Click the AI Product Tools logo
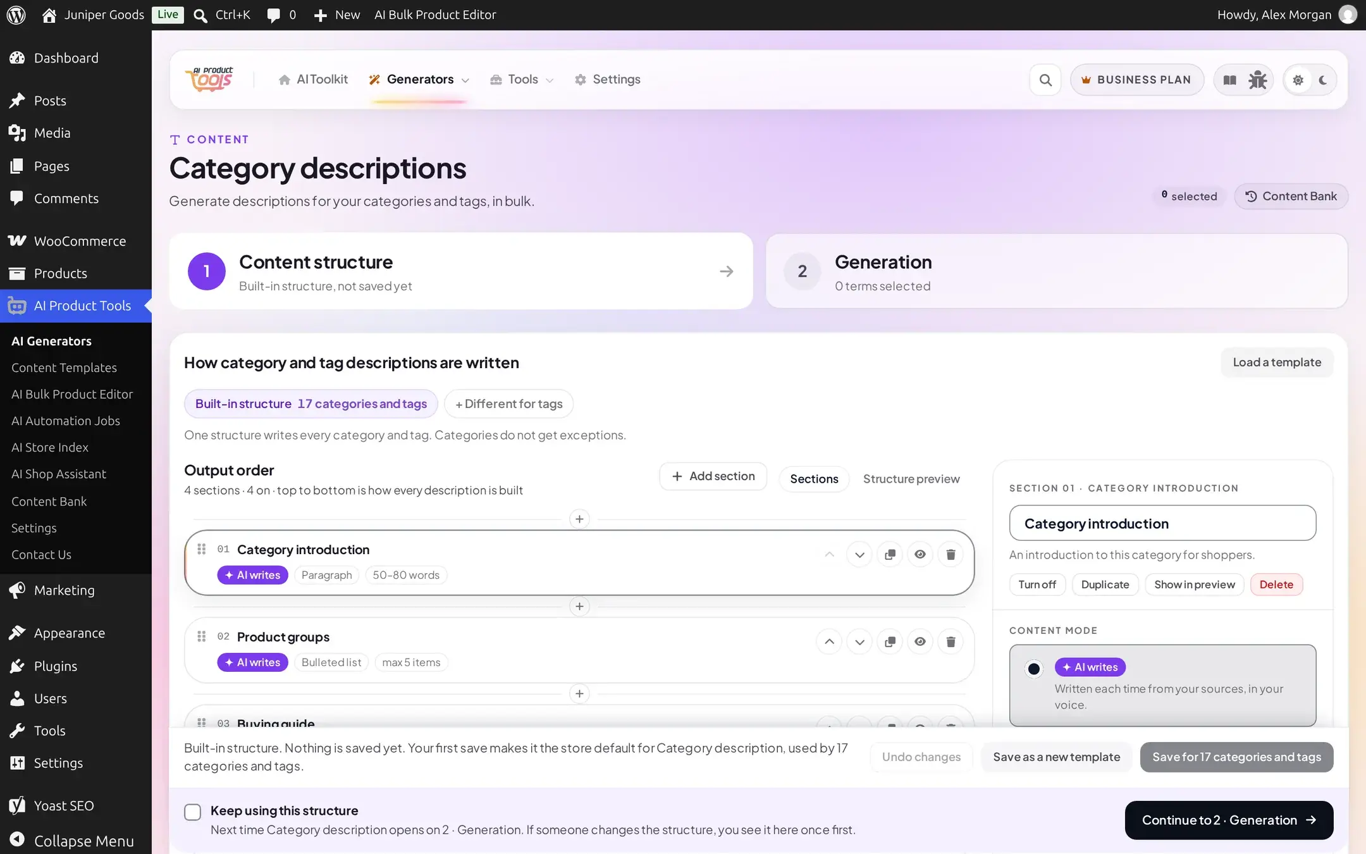 coord(209,80)
